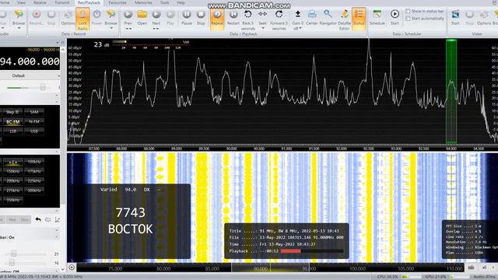Select USB demodulation mode
The height and width of the screenshot is (280, 498).
[x=34, y=131]
